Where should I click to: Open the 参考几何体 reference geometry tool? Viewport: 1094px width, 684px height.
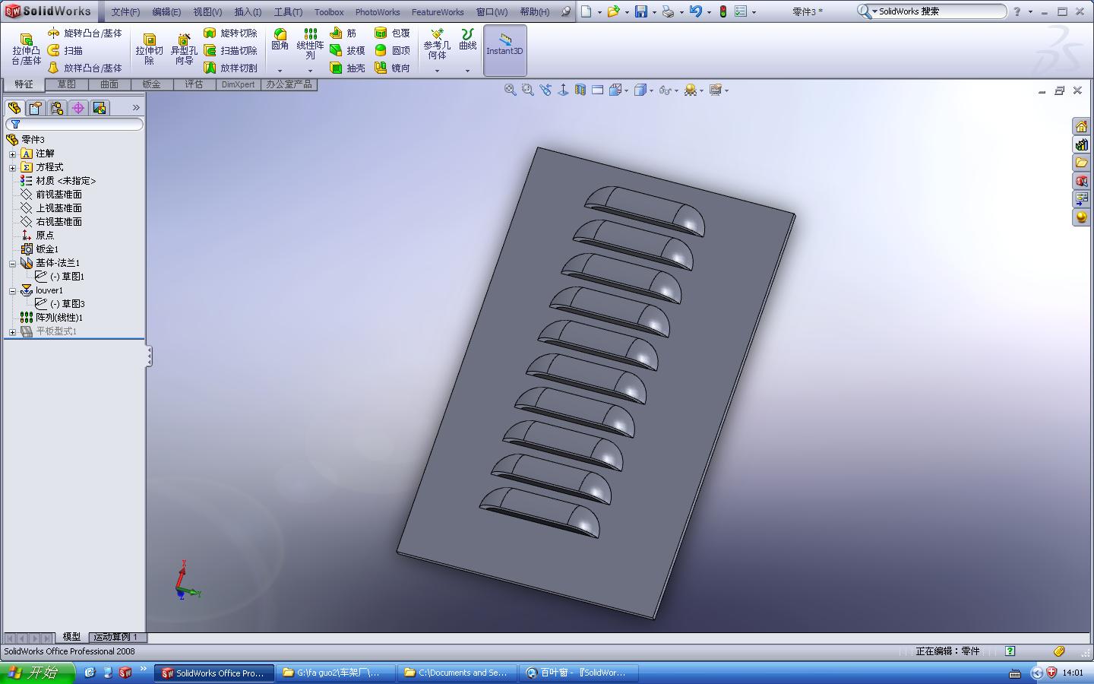pyautogui.click(x=437, y=45)
